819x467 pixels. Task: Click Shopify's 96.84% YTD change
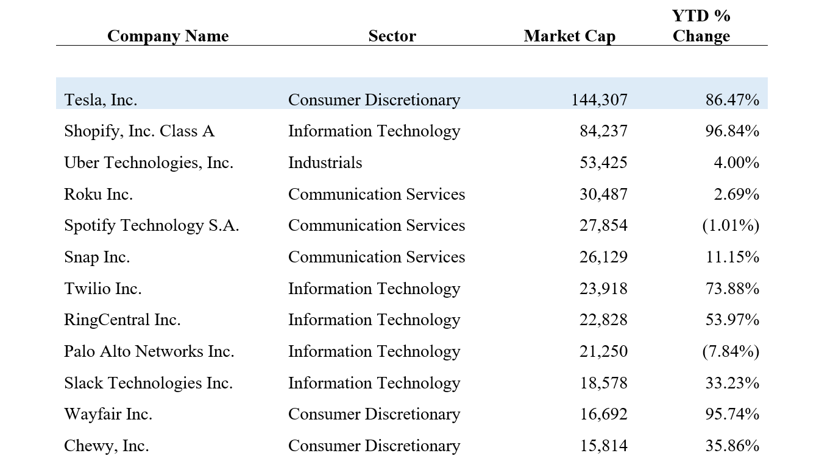[732, 132]
